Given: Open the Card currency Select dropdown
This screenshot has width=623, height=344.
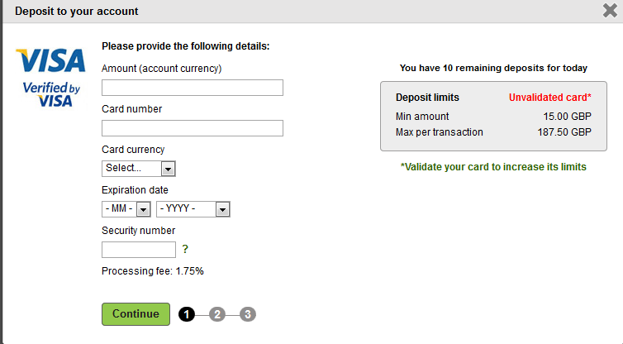Looking at the screenshot, I should [x=138, y=169].
